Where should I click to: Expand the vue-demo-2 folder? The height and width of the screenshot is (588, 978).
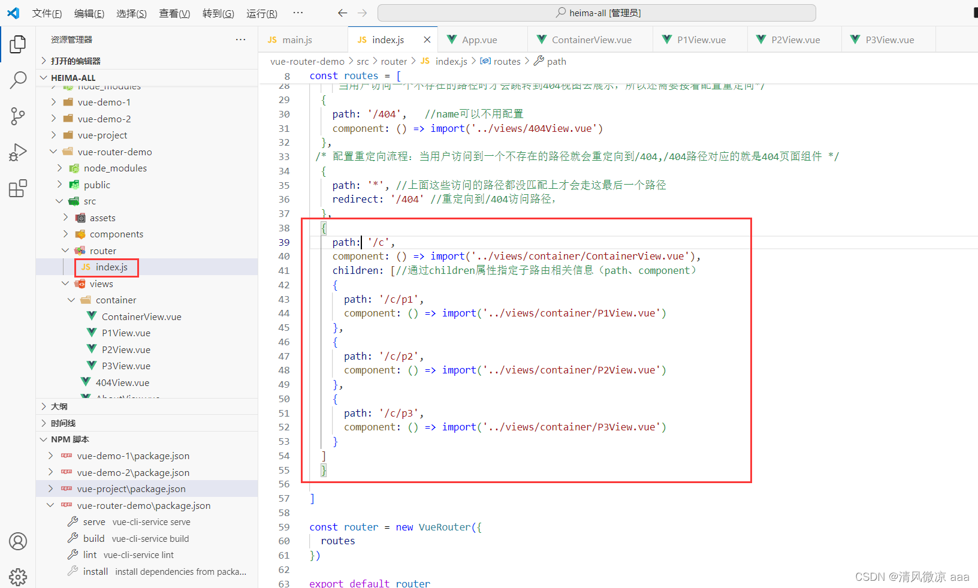click(x=53, y=119)
